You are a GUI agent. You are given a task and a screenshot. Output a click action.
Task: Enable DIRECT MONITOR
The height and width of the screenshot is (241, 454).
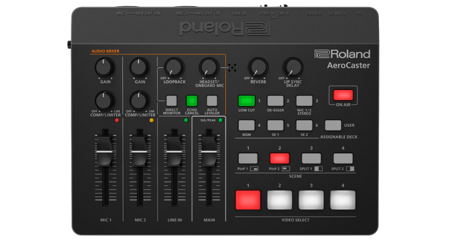pyautogui.click(x=172, y=101)
